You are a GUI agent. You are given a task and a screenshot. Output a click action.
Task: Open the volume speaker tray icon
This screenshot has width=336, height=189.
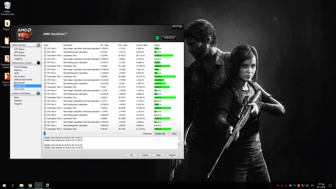[x=307, y=186]
